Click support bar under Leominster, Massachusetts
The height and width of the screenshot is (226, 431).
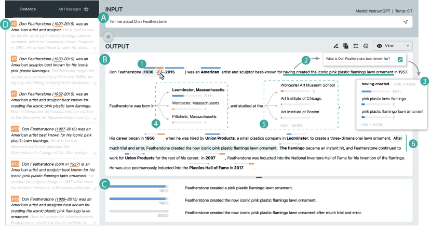click(187, 96)
